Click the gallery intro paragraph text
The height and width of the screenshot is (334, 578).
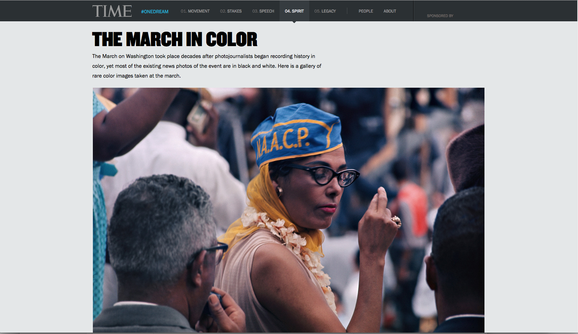[207, 66]
